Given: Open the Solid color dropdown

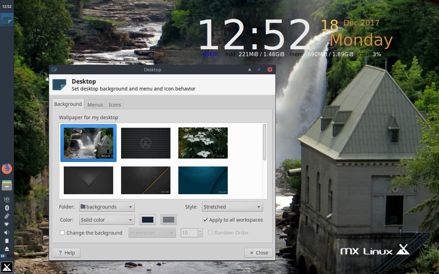Looking at the screenshot, I should click(107, 220).
